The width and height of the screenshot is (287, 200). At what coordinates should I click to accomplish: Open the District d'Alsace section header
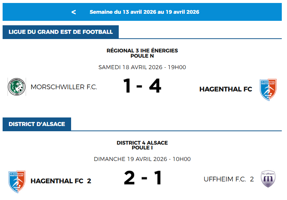pyautogui.click(x=37, y=124)
